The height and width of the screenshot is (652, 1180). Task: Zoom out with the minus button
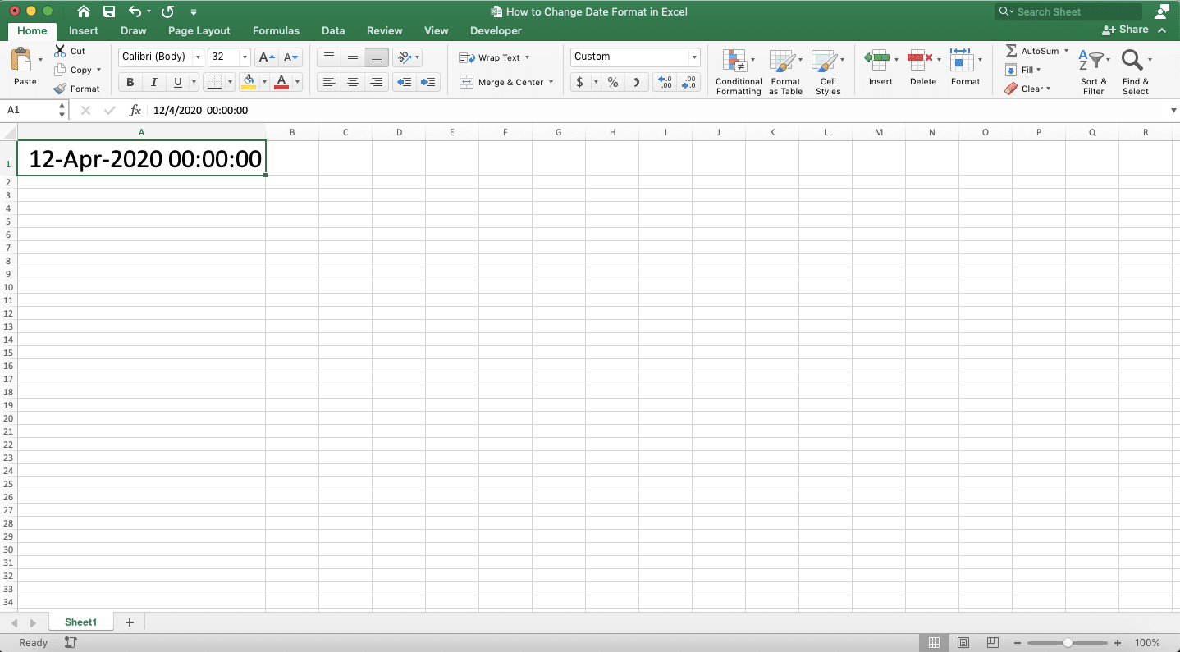(1018, 643)
